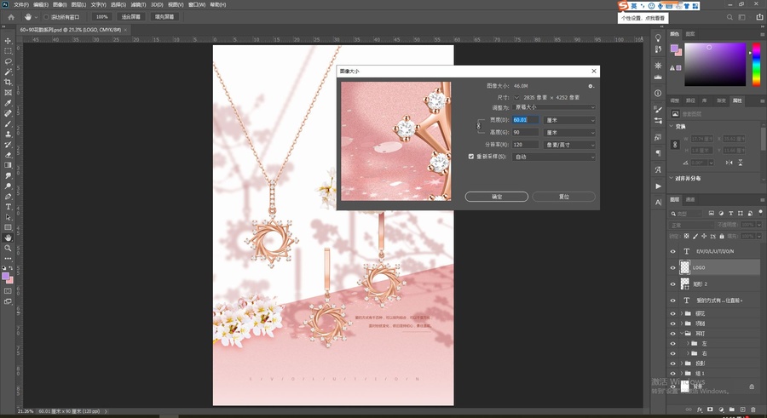Open the Resample method dropdown (自动)

[x=554, y=157]
